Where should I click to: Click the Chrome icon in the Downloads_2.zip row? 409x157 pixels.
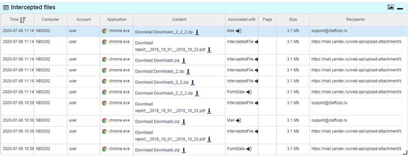pyautogui.click(x=105, y=70)
